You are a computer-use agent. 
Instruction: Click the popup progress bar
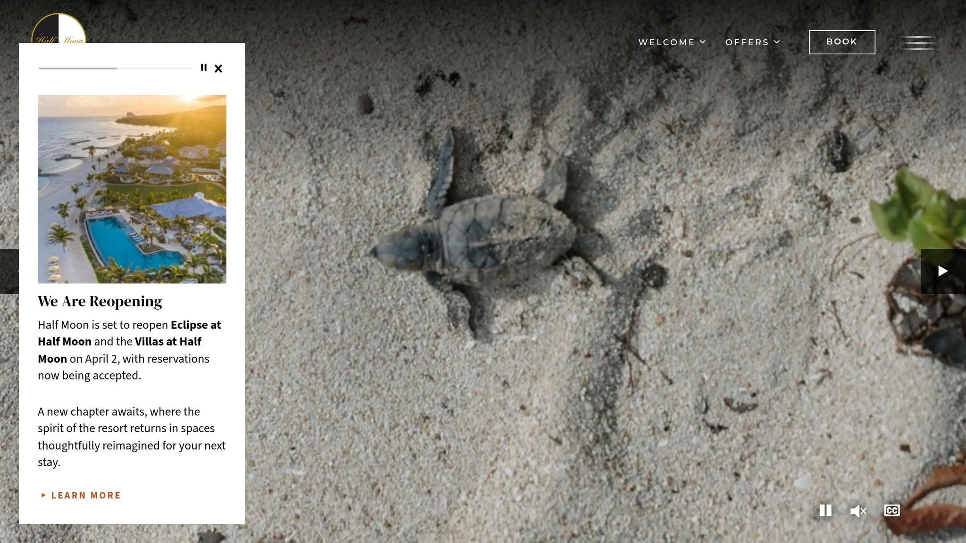116,68
